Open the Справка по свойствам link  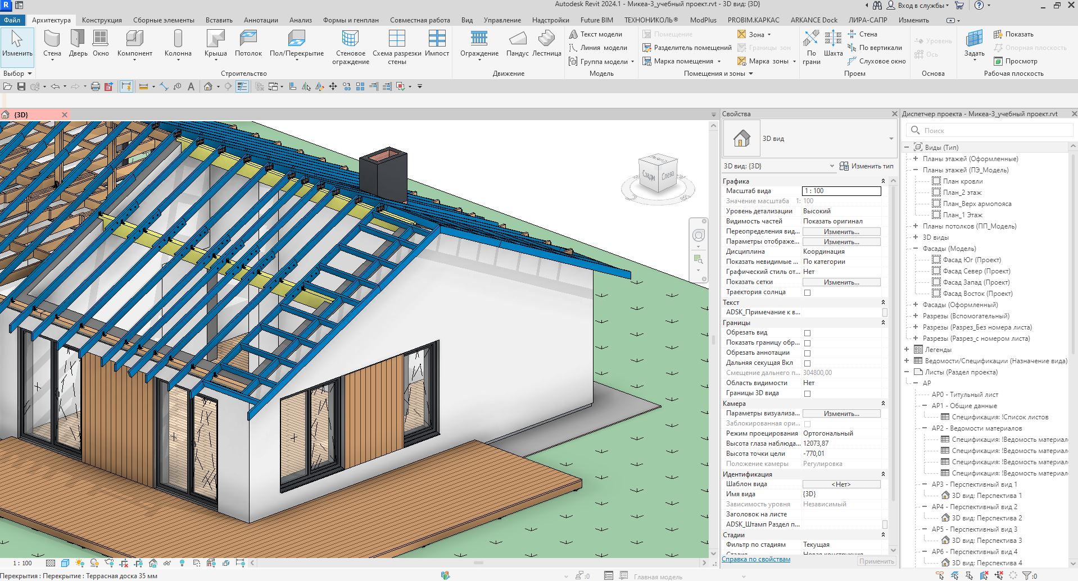tap(756, 559)
